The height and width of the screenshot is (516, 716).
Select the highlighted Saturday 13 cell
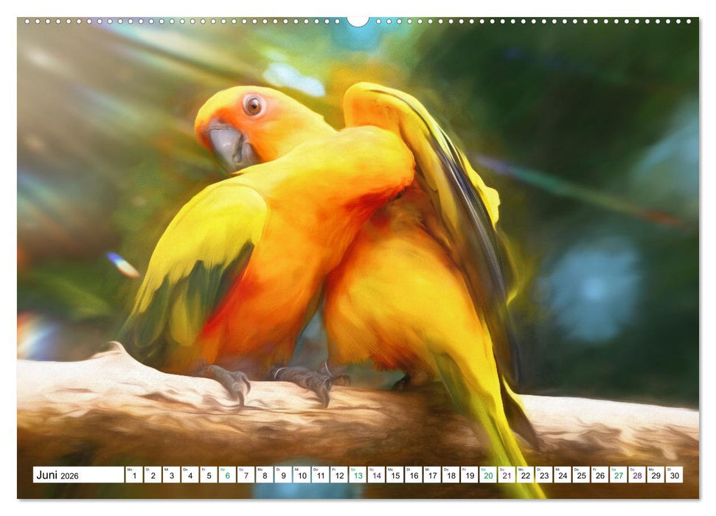[356, 474]
